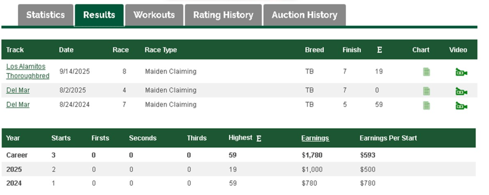Play video of 8/24/2024 Del Mar race
The image size is (489, 195).
pyautogui.click(x=461, y=106)
